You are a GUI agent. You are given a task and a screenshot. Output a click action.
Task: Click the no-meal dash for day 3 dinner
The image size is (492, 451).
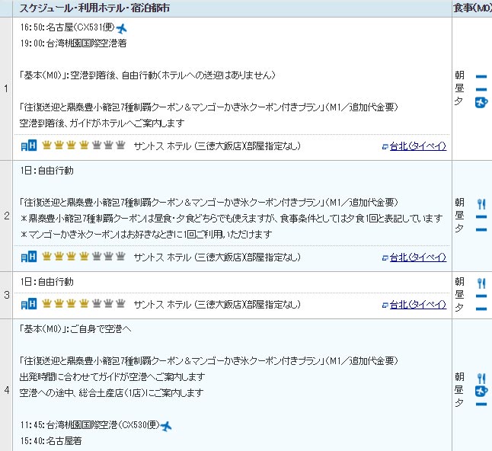click(481, 309)
